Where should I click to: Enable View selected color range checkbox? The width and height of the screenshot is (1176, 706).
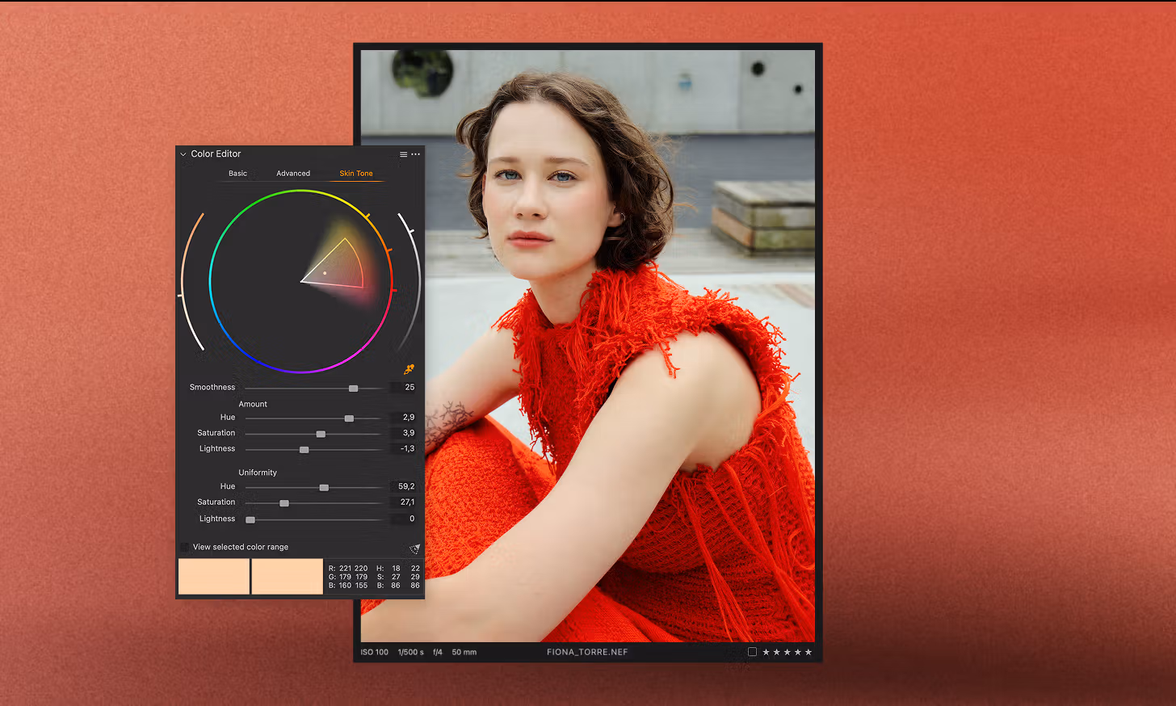[185, 548]
